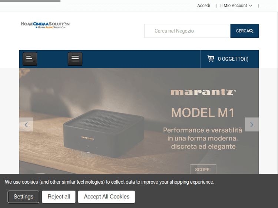
Task: Click the Marantz Model M1 product image
Action: coord(104,133)
